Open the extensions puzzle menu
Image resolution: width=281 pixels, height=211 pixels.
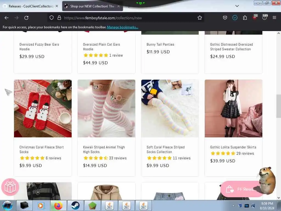245,18
